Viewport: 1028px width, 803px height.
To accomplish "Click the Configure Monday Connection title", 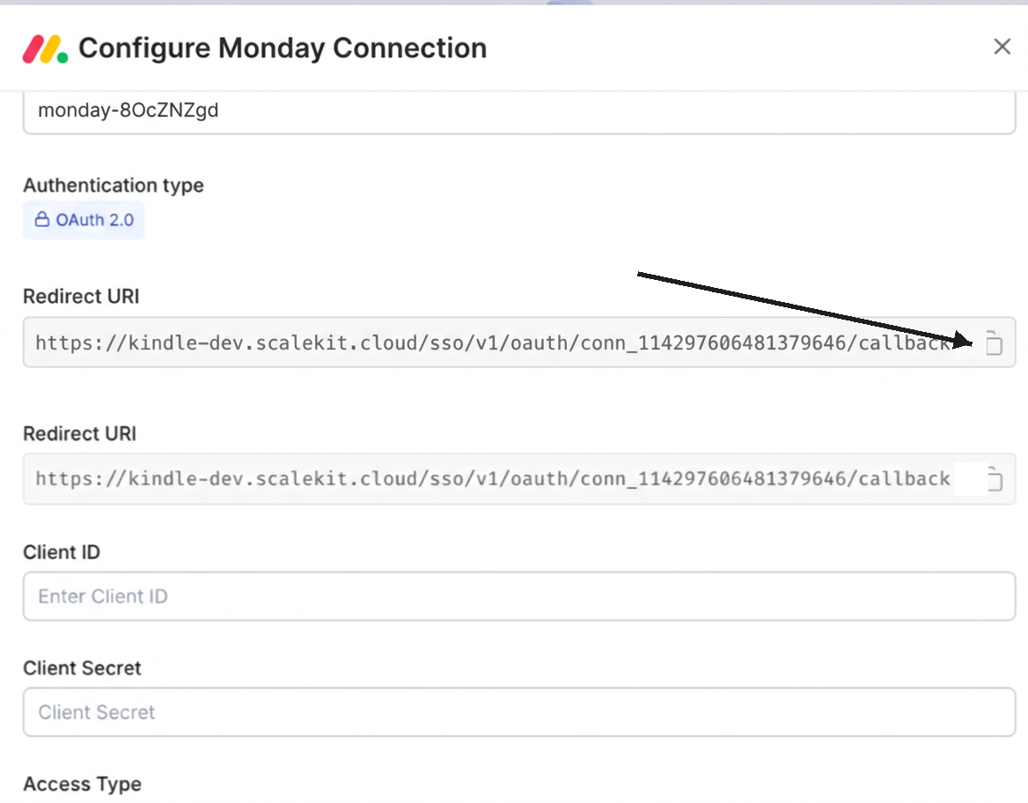I will tap(283, 48).
